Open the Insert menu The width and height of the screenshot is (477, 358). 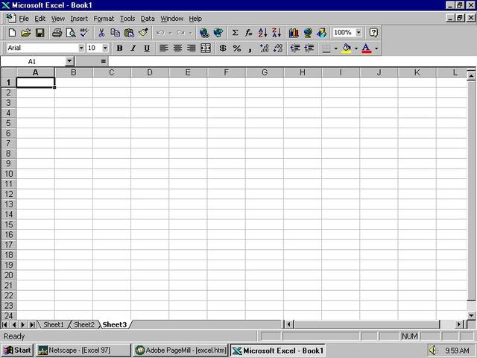[x=79, y=19]
